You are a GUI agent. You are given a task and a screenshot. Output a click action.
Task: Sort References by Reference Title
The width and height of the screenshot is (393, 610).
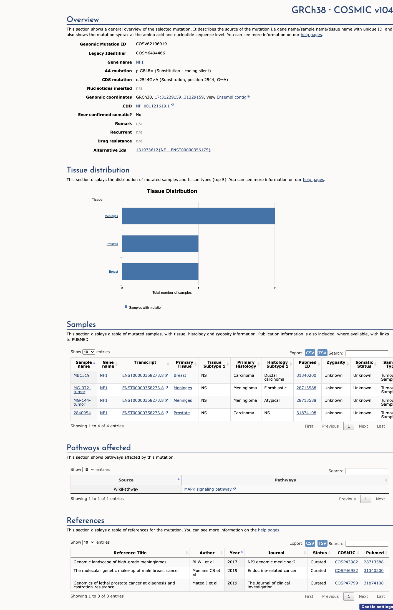coord(130,553)
